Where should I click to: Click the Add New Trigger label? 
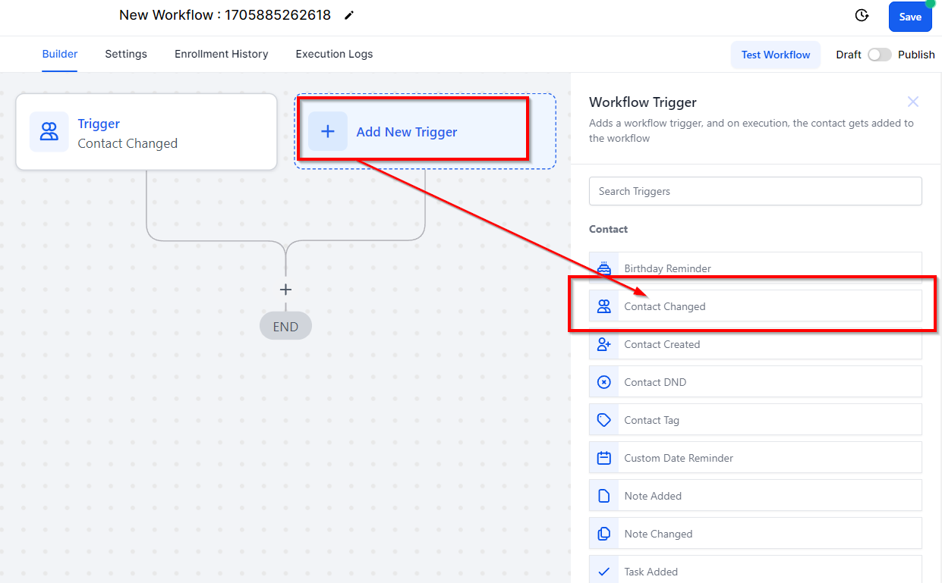[407, 132]
